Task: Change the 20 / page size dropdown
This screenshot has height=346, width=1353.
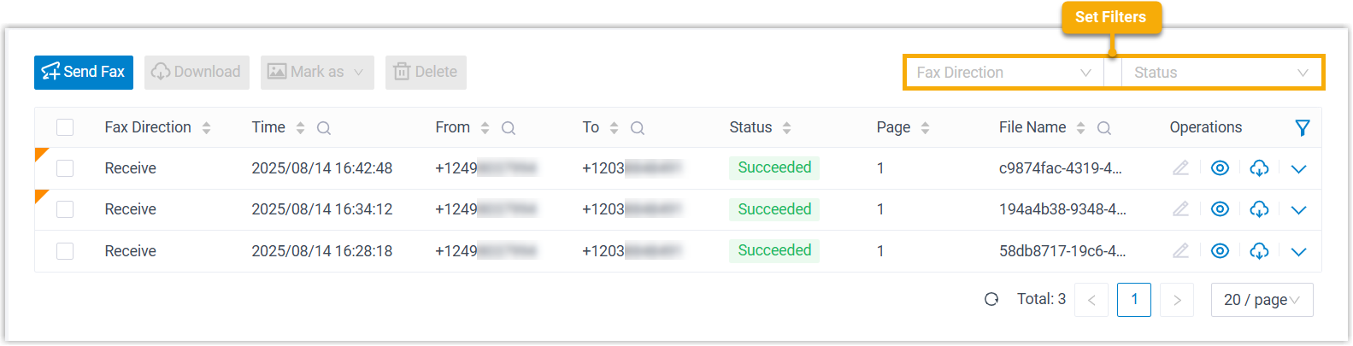Action: coord(1262,300)
